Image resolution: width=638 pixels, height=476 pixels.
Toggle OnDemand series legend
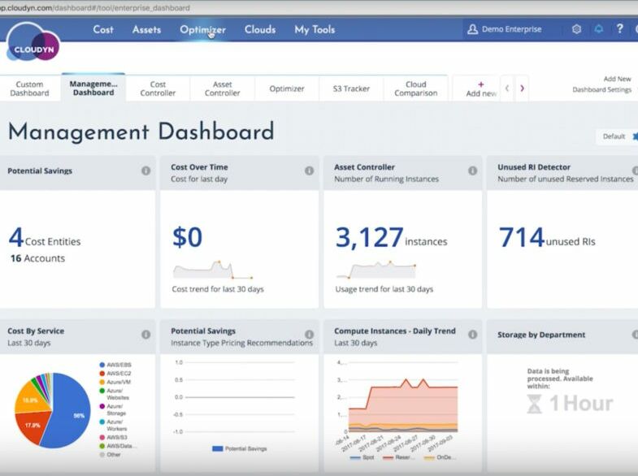point(440,457)
